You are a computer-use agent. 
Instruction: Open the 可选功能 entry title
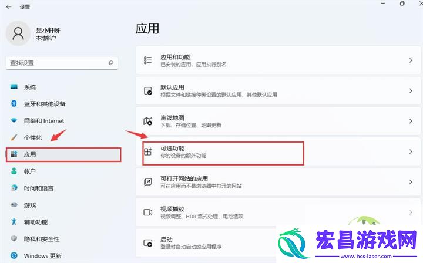[172, 148]
